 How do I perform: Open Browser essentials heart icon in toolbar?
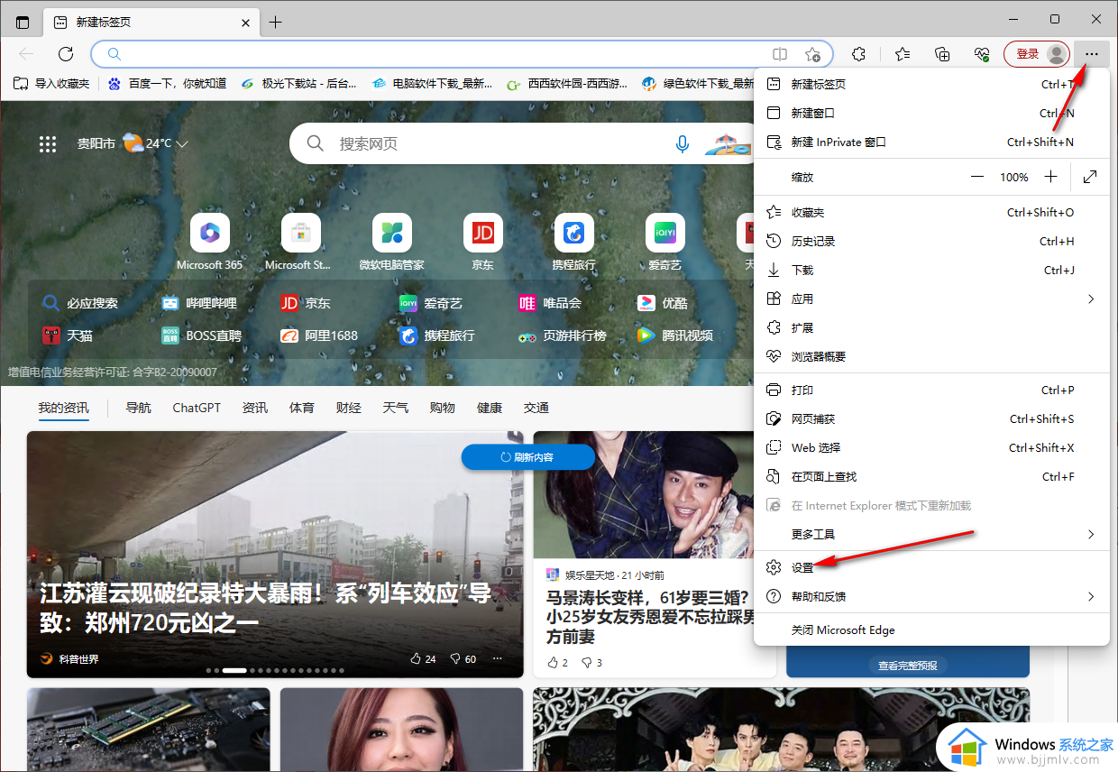pyautogui.click(x=983, y=54)
